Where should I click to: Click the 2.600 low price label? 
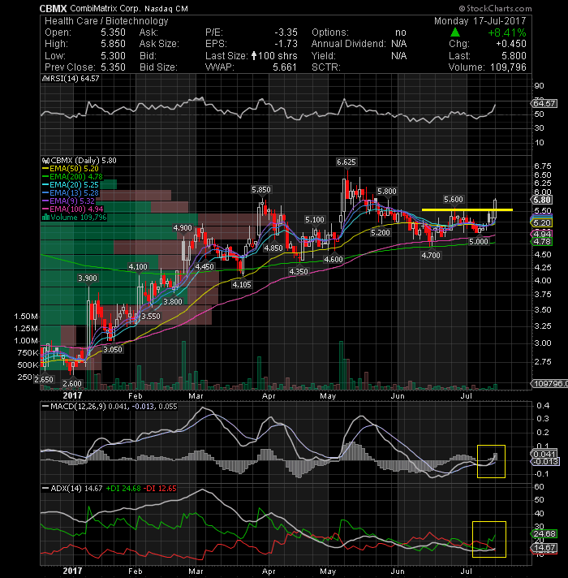point(72,383)
